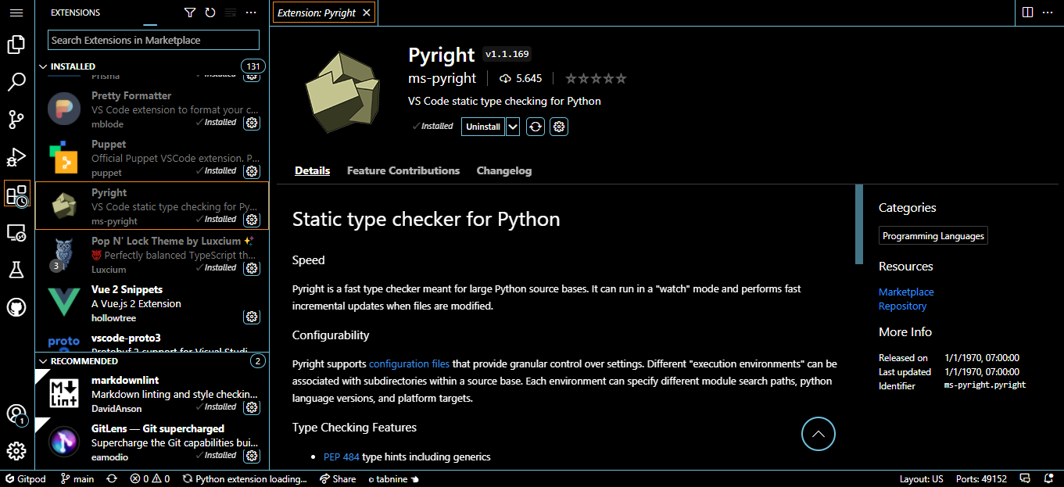Click the Pyright star rating
Image resolution: width=1064 pixels, height=487 pixels.
(x=596, y=78)
